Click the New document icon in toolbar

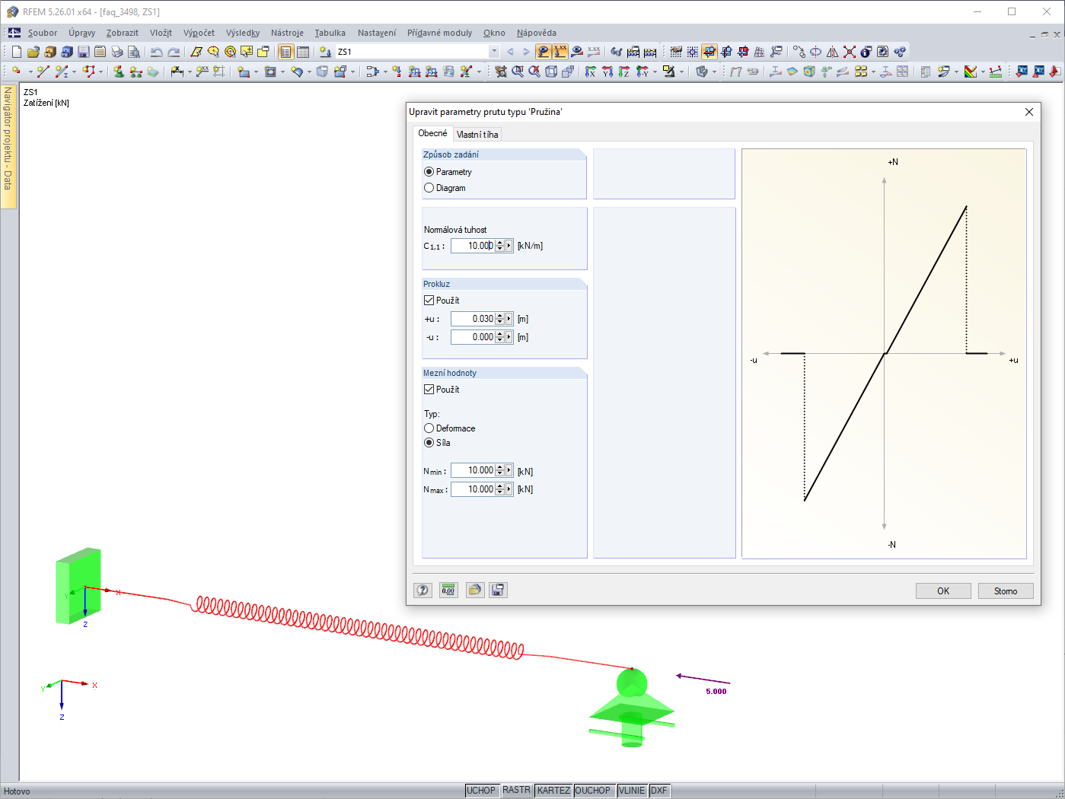pyautogui.click(x=16, y=52)
